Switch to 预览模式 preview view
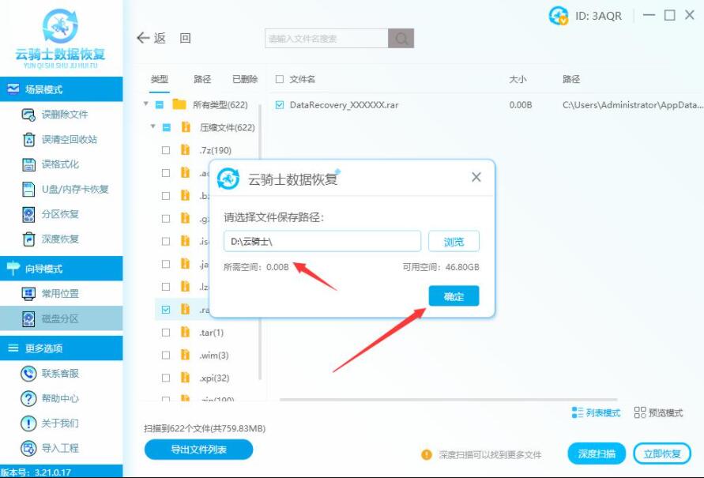The width and height of the screenshot is (704, 478). 658,412
